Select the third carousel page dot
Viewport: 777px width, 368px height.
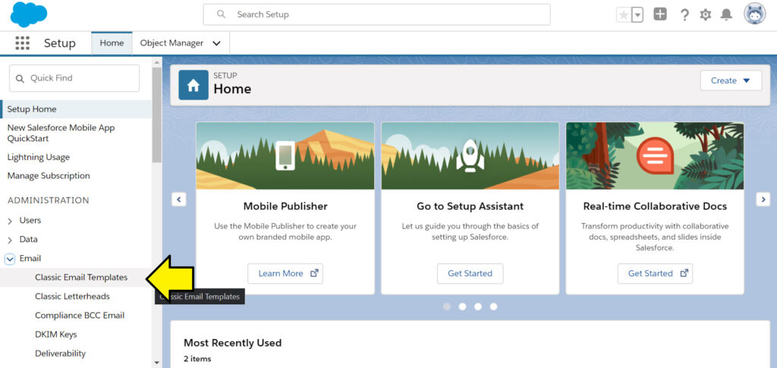[478, 307]
